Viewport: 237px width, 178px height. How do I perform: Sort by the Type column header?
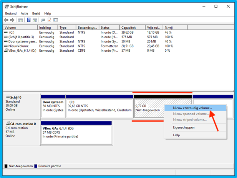[x=67, y=28]
